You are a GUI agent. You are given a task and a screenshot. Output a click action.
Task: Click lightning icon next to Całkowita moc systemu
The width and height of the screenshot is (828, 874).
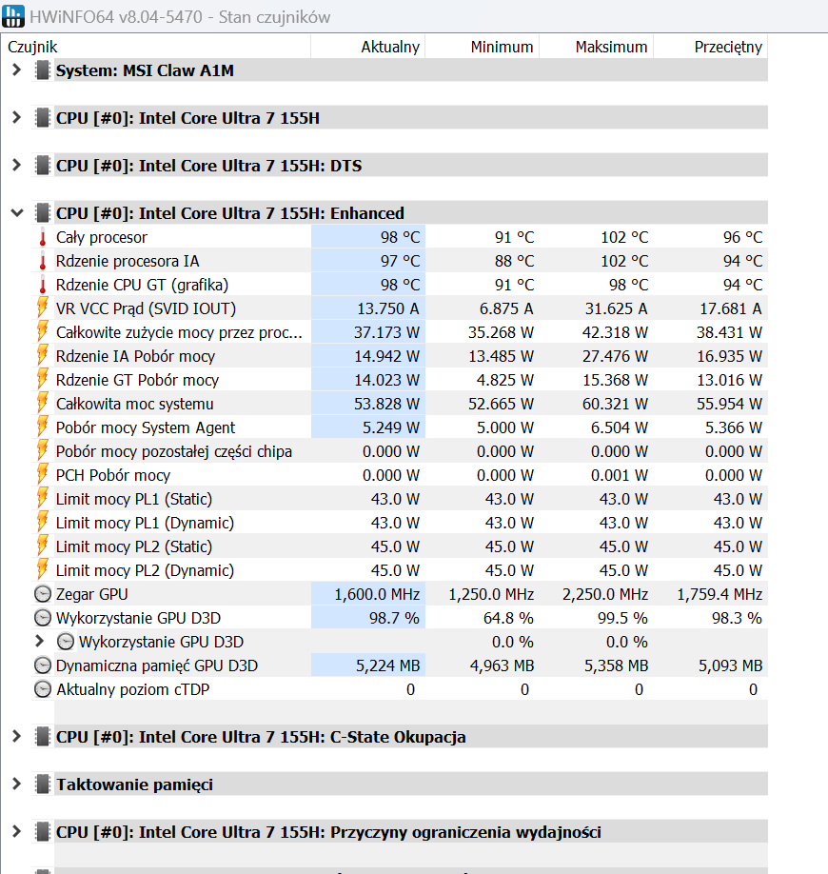tap(42, 404)
